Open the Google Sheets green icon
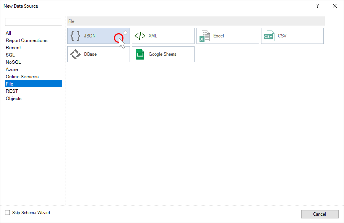Screen dimensions: 344x223 (x=140, y=54)
